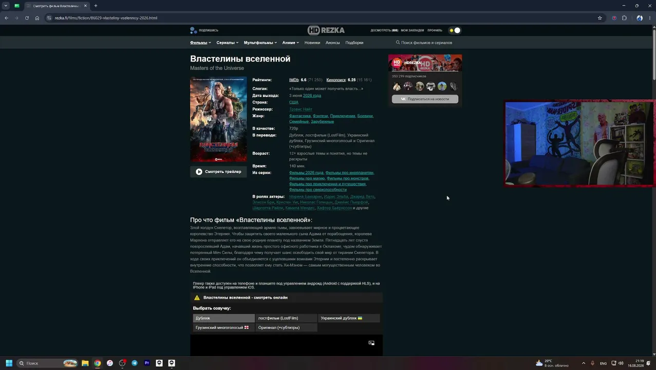
Task: Click the blue dots icon beside Подпишись
Action: [x=193, y=30]
